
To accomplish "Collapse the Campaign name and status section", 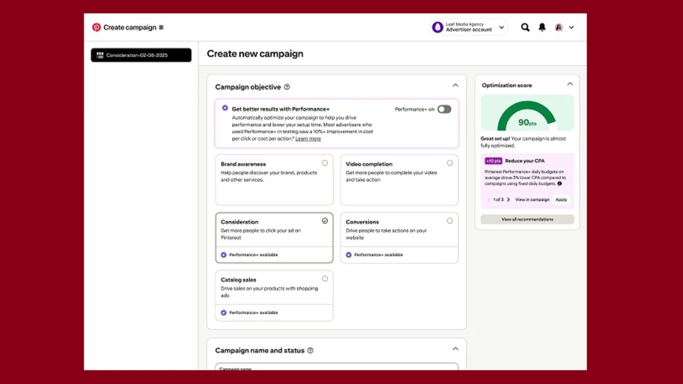I will (x=455, y=349).
